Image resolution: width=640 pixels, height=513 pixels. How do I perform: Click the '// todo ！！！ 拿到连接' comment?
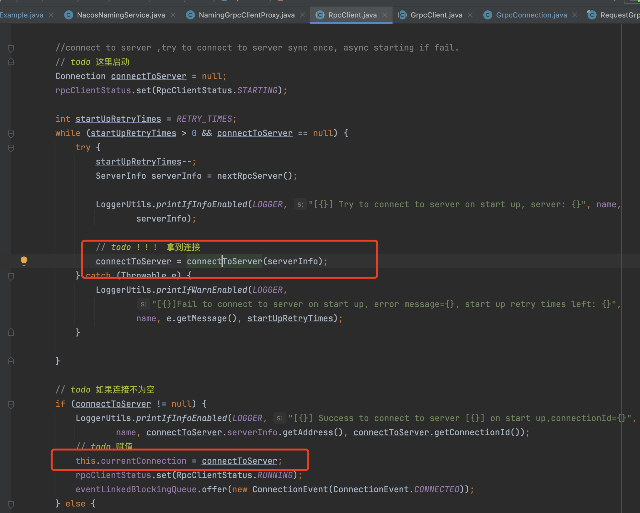click(148, 247)
